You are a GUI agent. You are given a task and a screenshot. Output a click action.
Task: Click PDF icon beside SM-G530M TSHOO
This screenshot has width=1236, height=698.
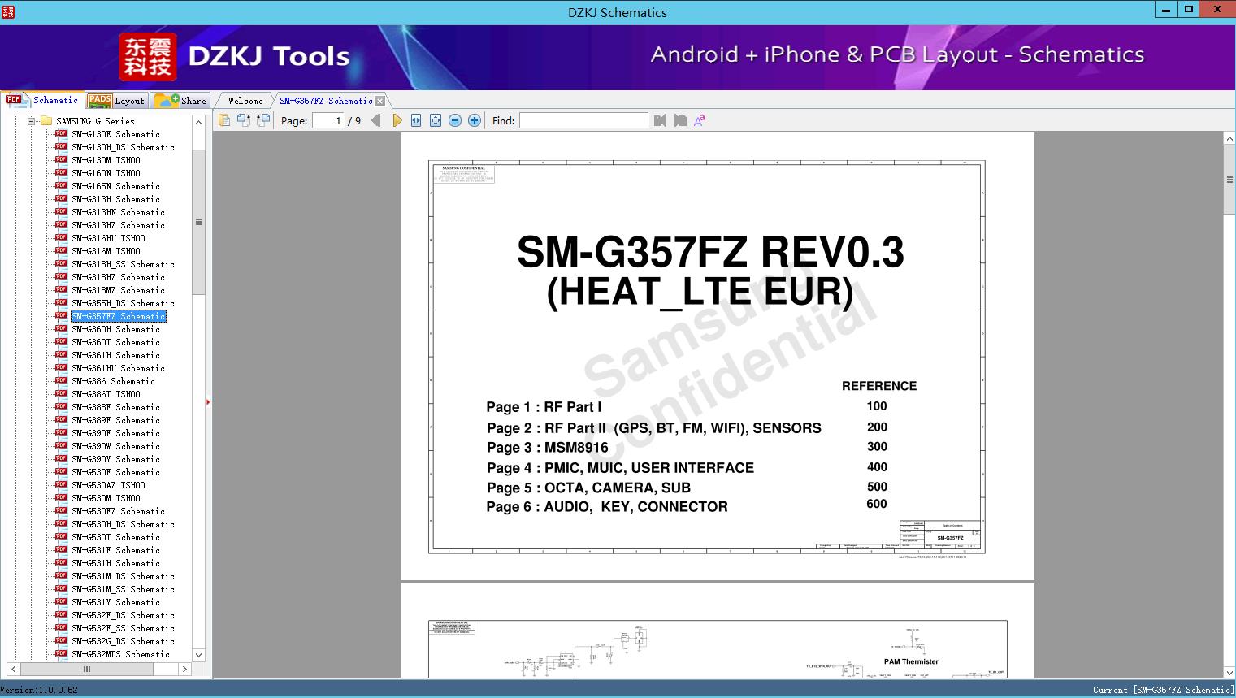click(x=61, y=497)
